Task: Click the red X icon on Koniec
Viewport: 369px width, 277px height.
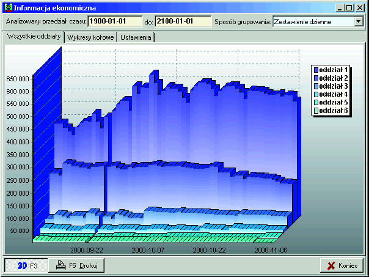Action: click(330, 266)
